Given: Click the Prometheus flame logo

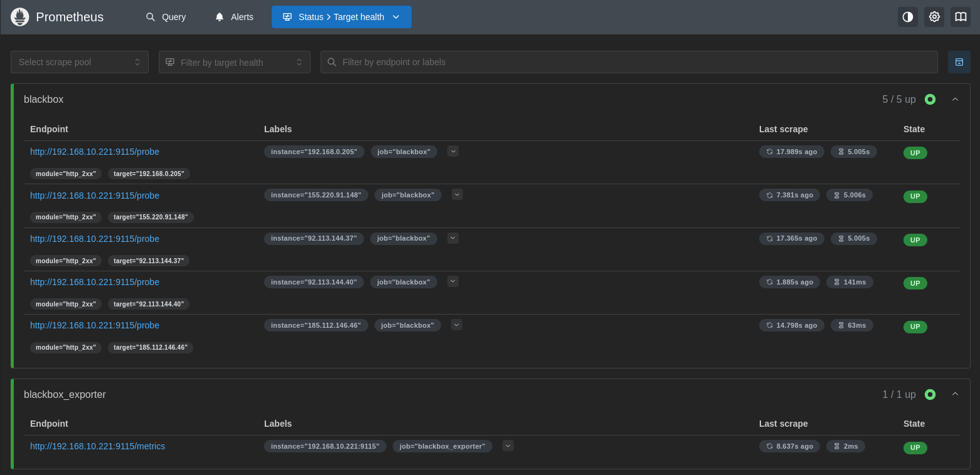Looking at the screenshot, I should coord(20,17).
